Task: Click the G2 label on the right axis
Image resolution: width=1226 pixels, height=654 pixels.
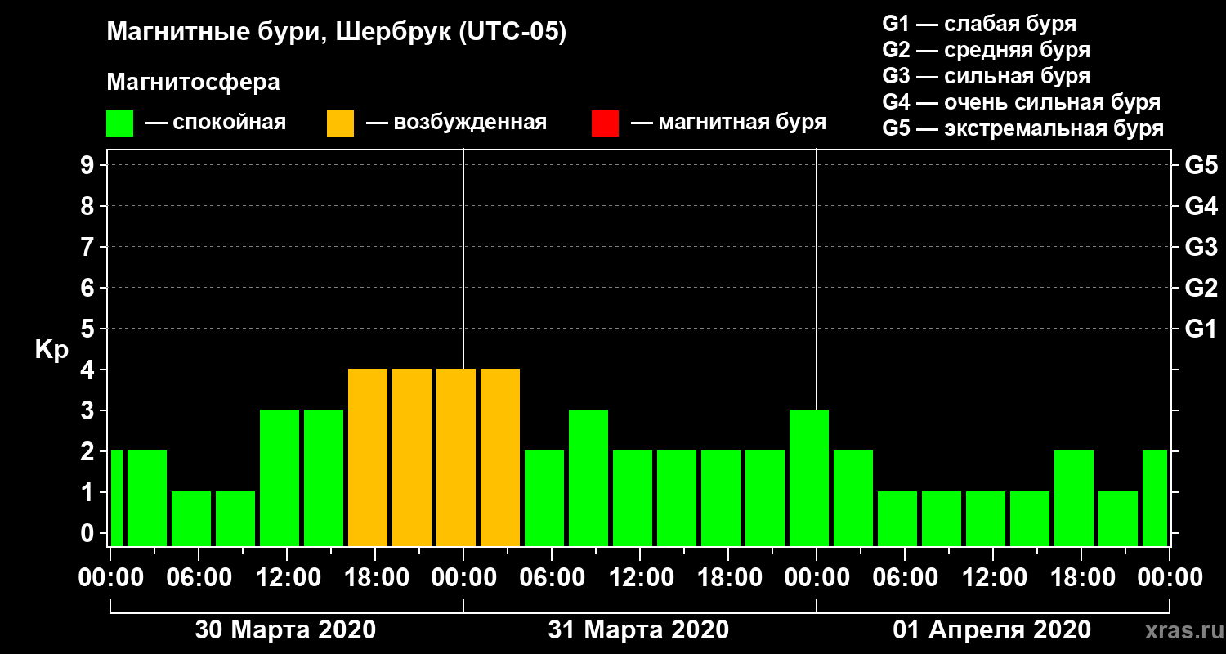Action: pos(1201,288)
